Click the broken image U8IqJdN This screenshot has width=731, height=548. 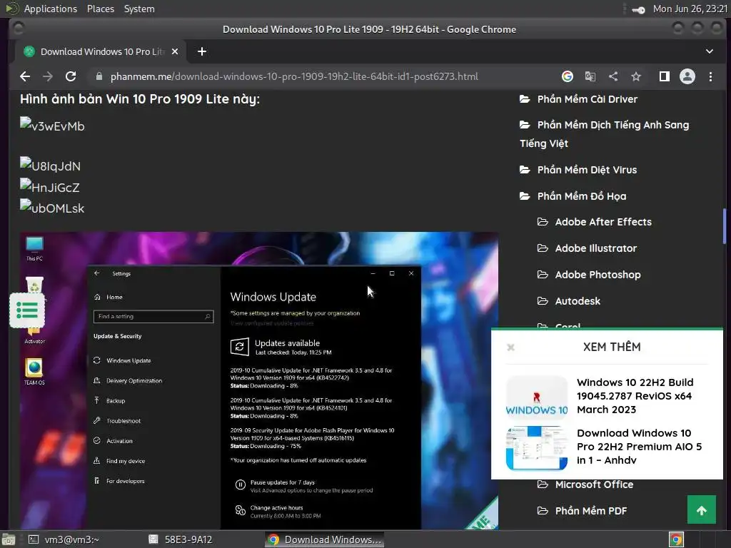coord(51,166)
